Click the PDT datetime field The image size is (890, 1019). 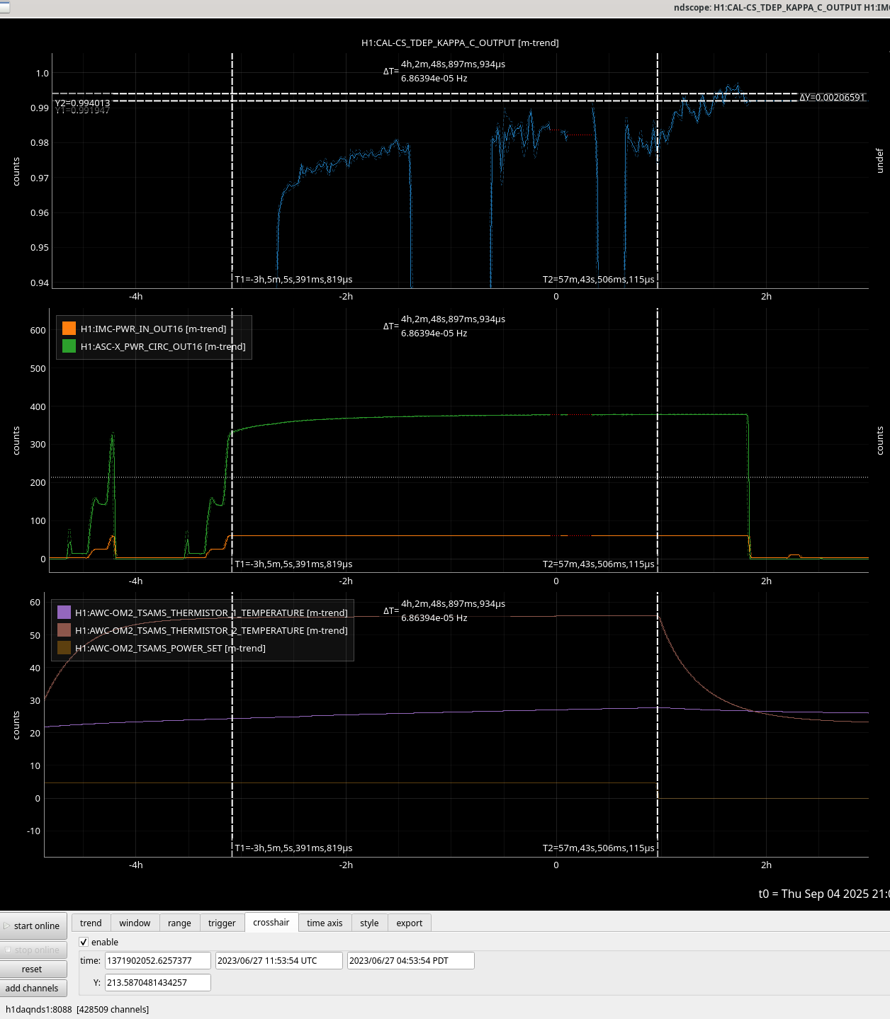410,960
